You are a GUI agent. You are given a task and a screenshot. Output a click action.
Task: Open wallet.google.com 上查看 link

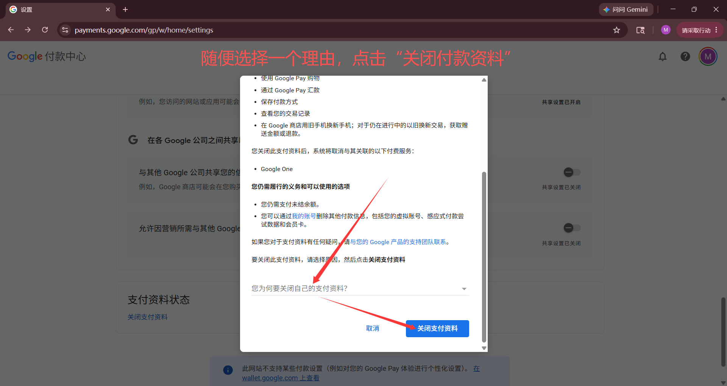pos(281,378)
